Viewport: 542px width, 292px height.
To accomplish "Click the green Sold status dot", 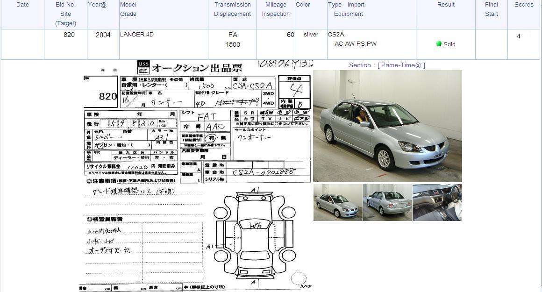I will (x=439, y=43).
